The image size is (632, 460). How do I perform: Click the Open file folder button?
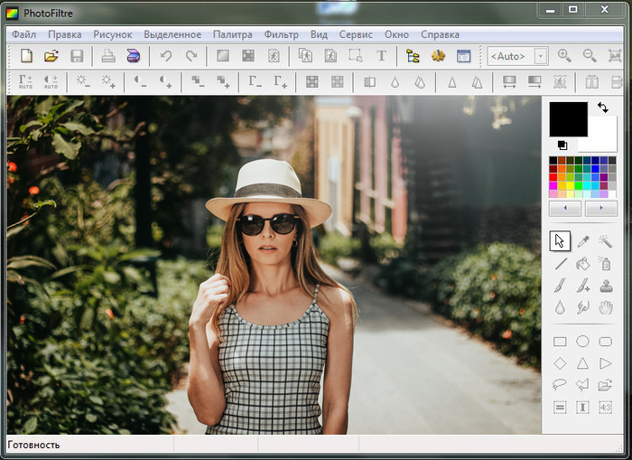51,56
